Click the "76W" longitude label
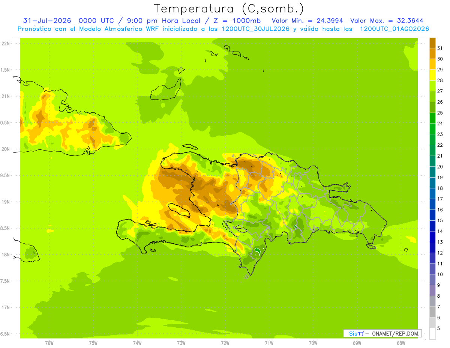This screenshot has width=450, height=348. click(x=49, y=343)
